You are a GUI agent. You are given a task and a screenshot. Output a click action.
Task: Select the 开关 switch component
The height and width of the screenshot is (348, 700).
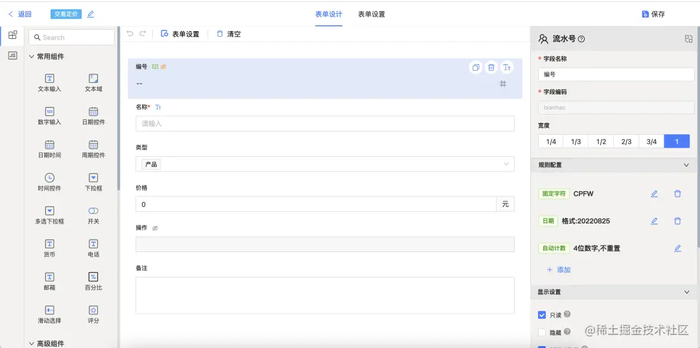(x=93, y=215)
